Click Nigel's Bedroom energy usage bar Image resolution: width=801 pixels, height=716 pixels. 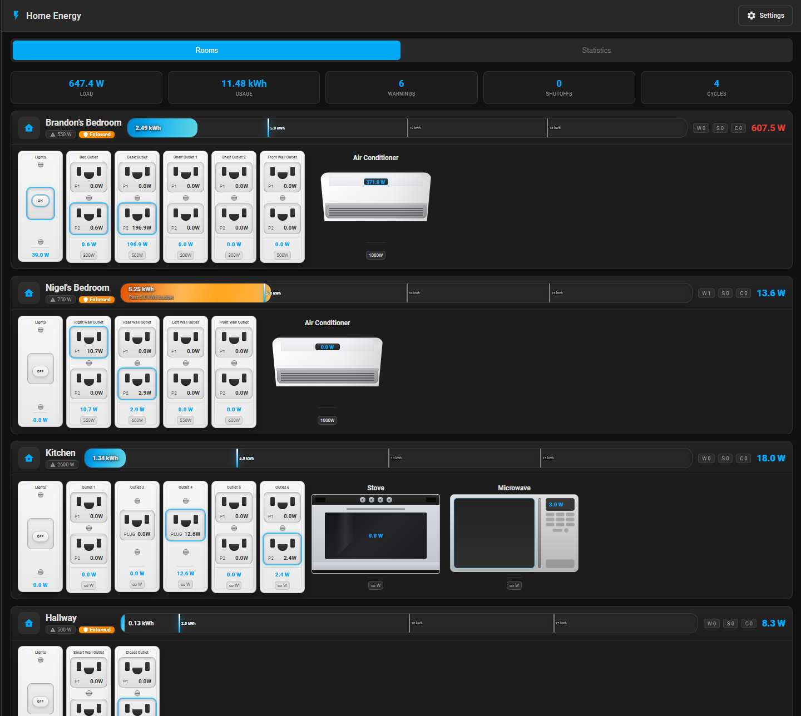click(406, 293)
